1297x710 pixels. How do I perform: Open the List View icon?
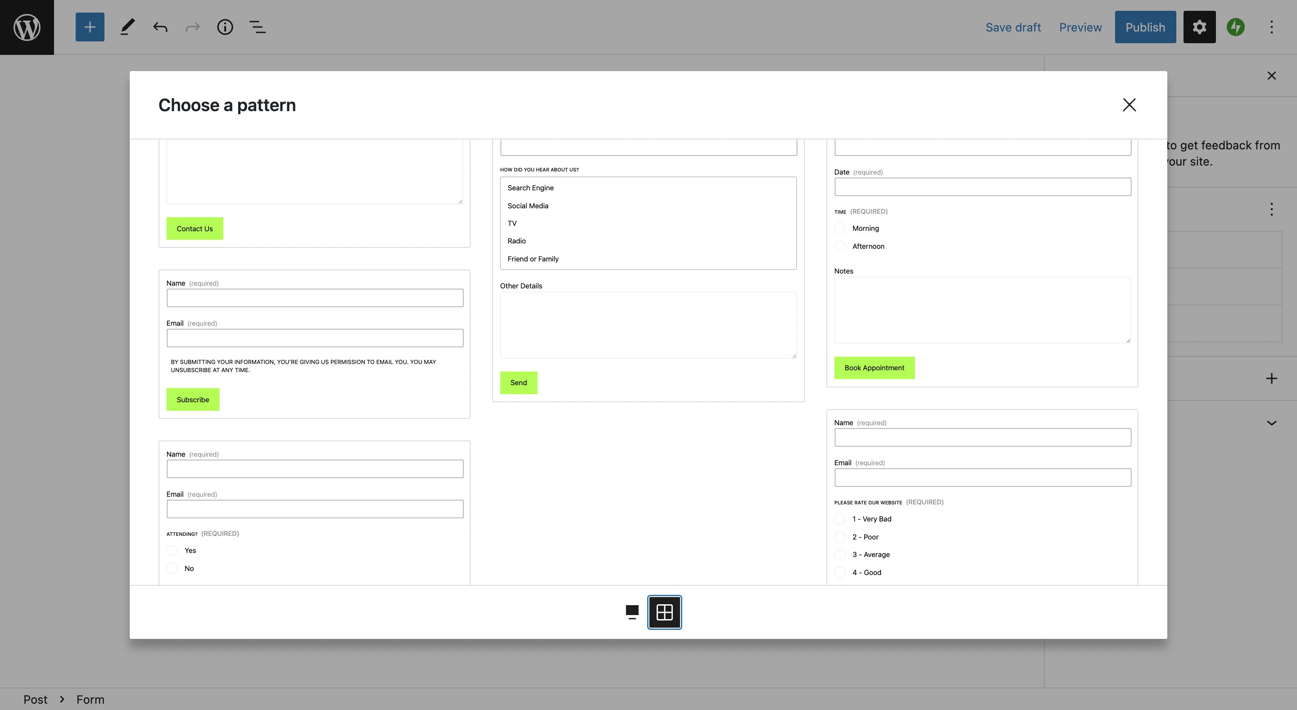[x=257, y=27]
